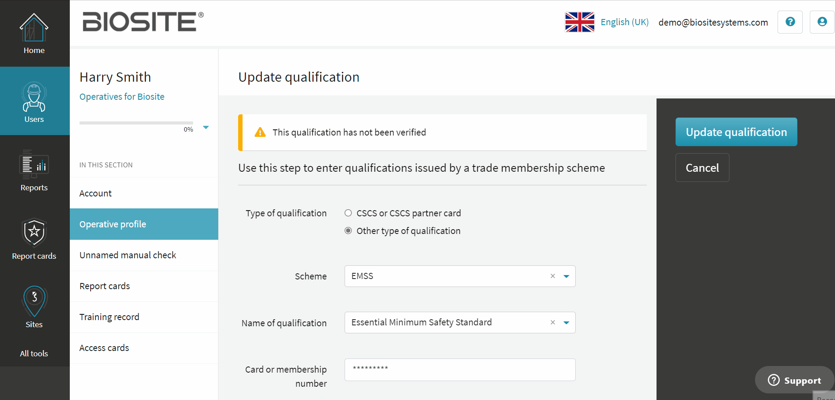The height and width of the screenshot is (400, 835).
Task: Open the Report cards shield icon
Action: [x=34, y=233]
